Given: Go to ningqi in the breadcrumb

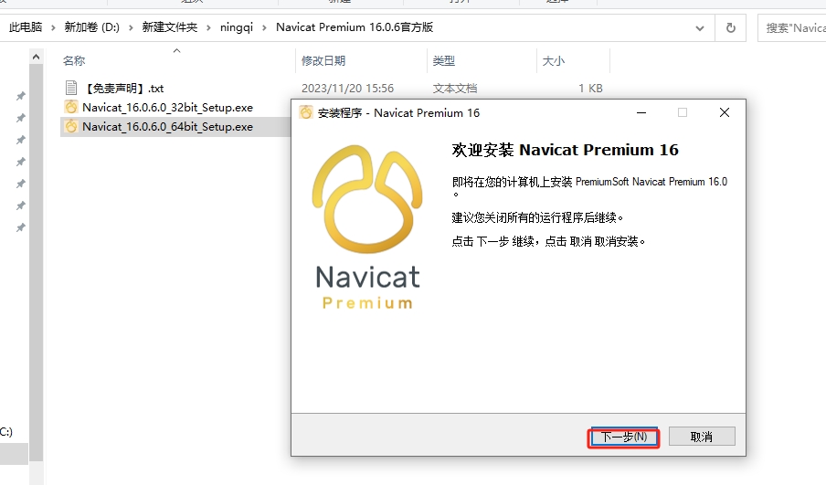Looking at the screenshot, I should coord(237,27).
